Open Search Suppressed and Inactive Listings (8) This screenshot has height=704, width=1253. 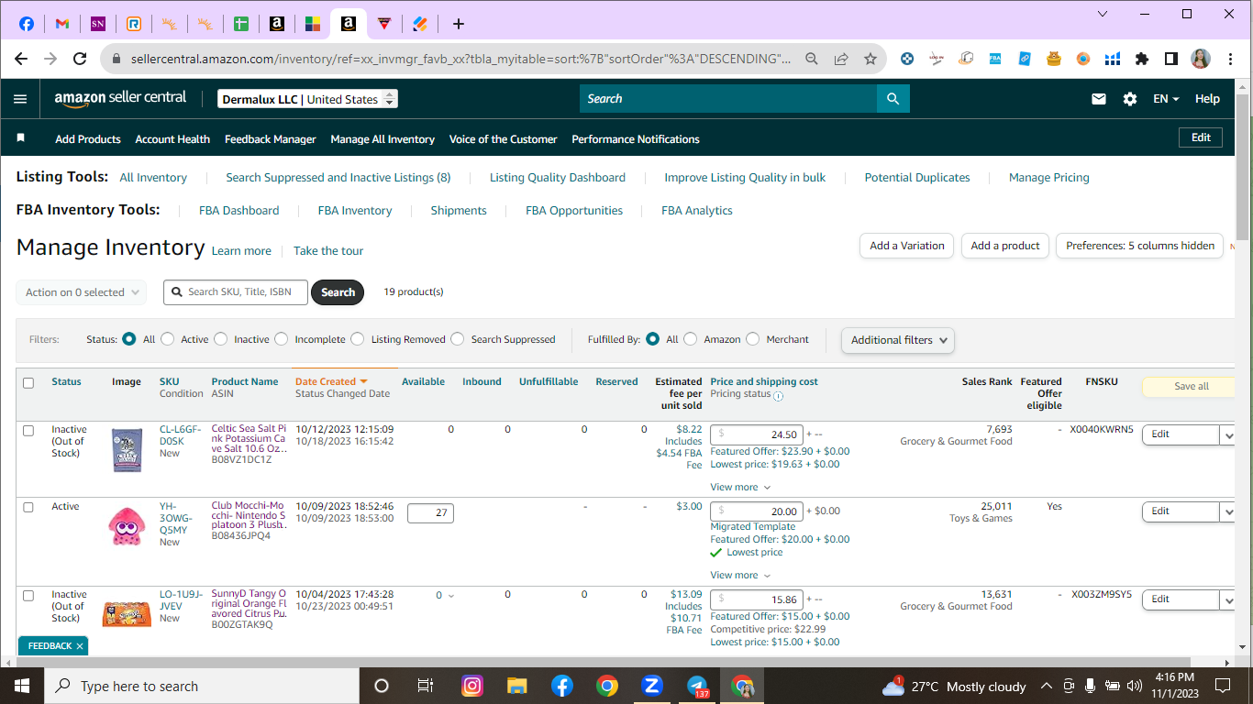pyautogui.click(x=338, y=178)
